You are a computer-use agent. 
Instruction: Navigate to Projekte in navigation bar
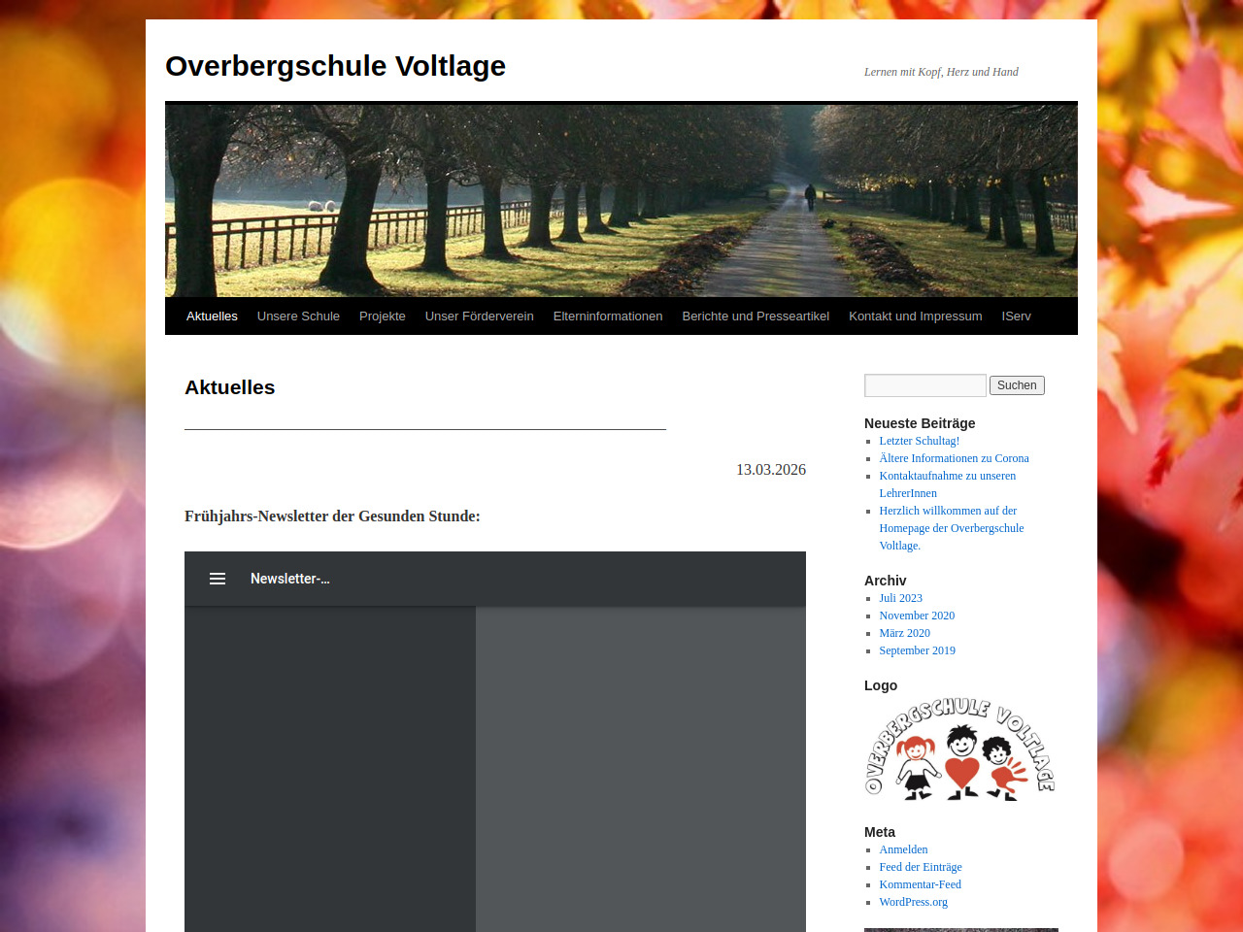pyautogui.click(x=383, y=316)
